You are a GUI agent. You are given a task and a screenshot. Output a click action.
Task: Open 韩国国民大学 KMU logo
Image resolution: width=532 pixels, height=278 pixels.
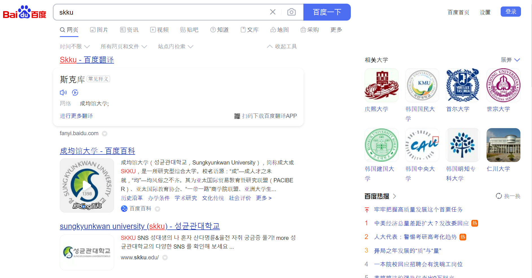pos(422,85)
